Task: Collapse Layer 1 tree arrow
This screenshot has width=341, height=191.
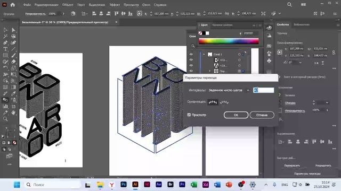Action: [x=204, y=54]
